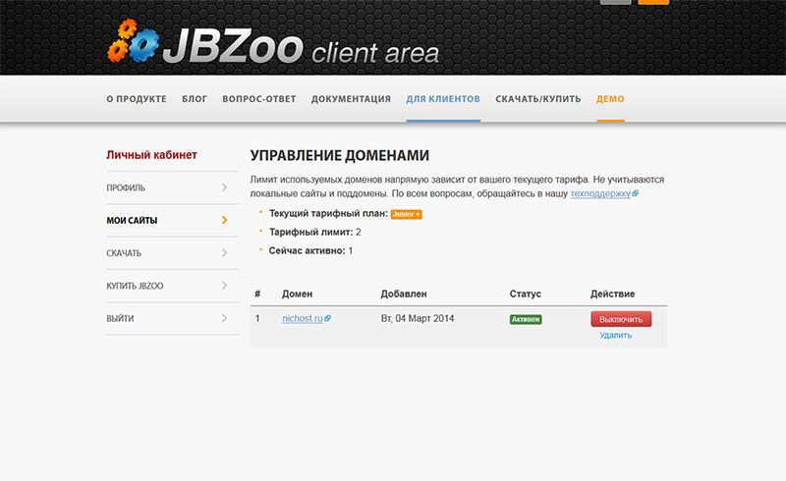Click the chevron next to Выйти
Viewport: 786px width, 481px height.
(x=224, y=318)
